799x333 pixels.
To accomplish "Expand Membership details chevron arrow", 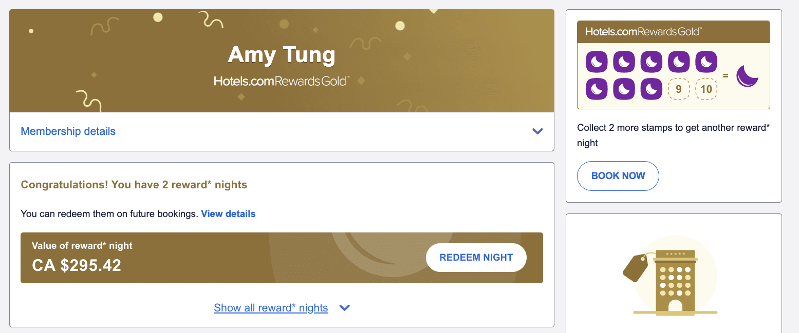I will click(537, 131).
